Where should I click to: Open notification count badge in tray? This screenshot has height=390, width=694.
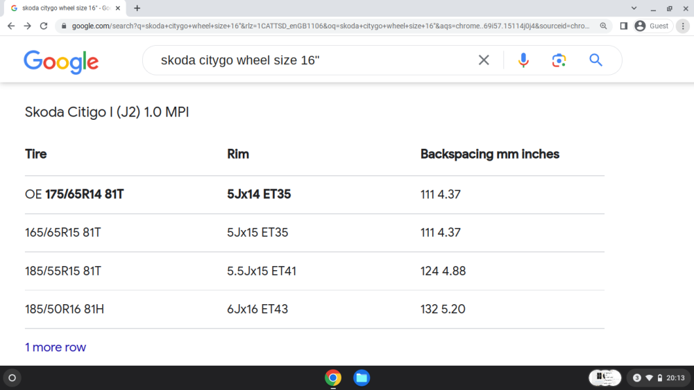pos(637,378)
